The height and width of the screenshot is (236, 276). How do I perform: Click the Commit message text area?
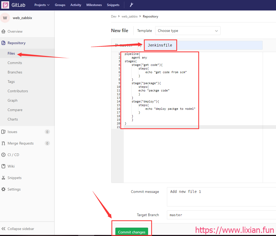click(x=221, y=197)
